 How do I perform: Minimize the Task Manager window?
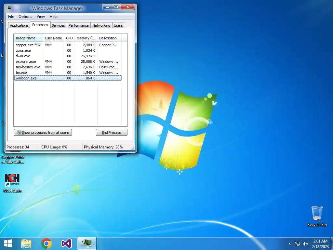(x=107, y=7)
